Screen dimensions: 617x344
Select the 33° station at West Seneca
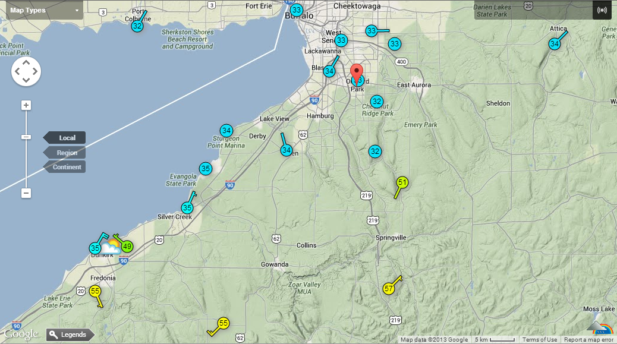[341, 40]
